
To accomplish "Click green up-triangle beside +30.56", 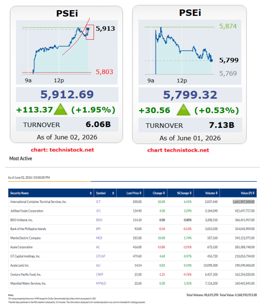I will point(183,110).
